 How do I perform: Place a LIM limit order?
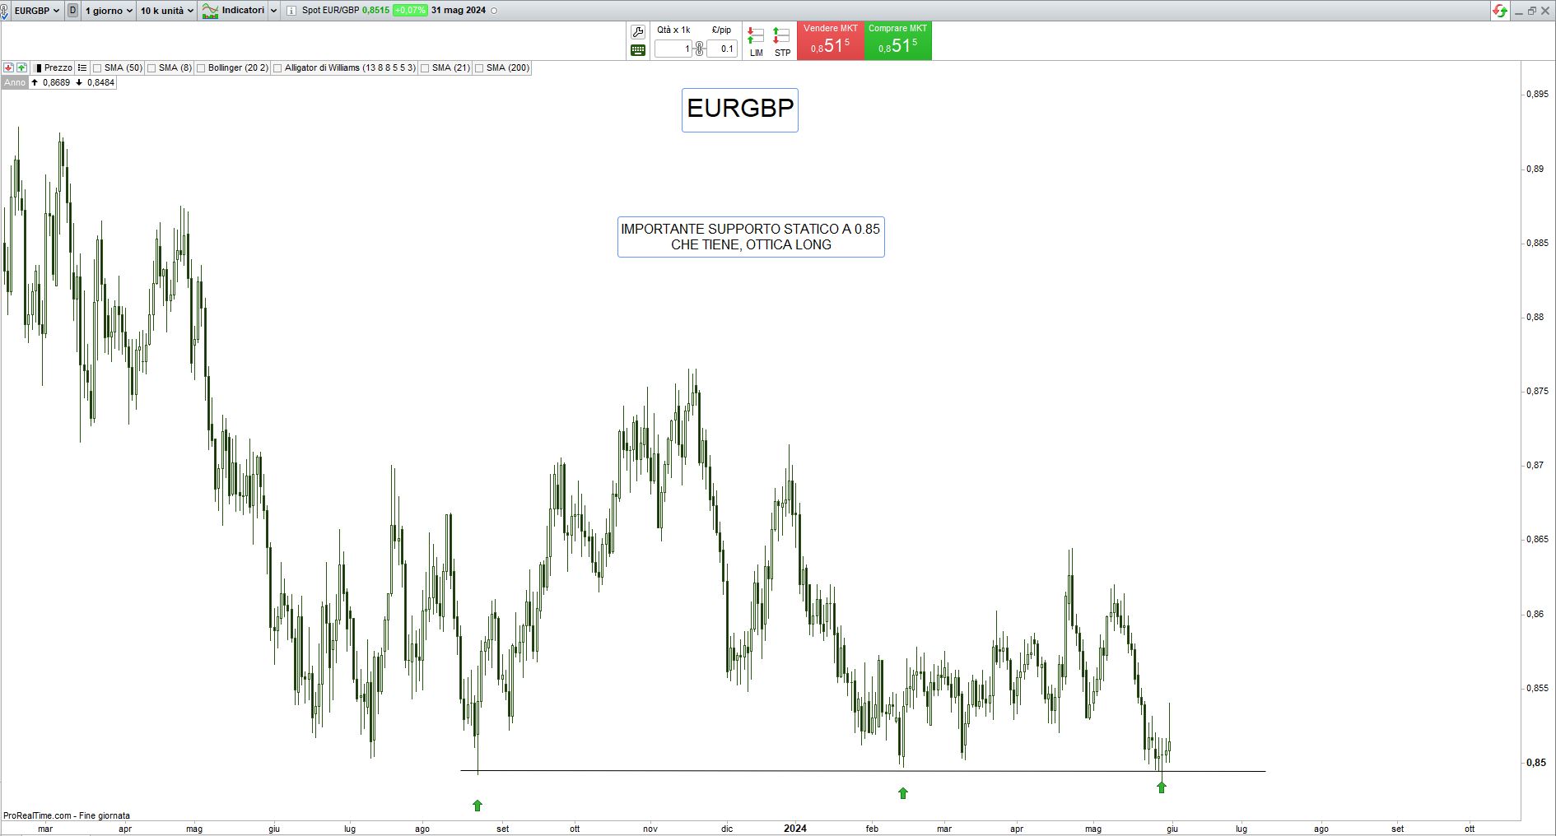point(756,41)
